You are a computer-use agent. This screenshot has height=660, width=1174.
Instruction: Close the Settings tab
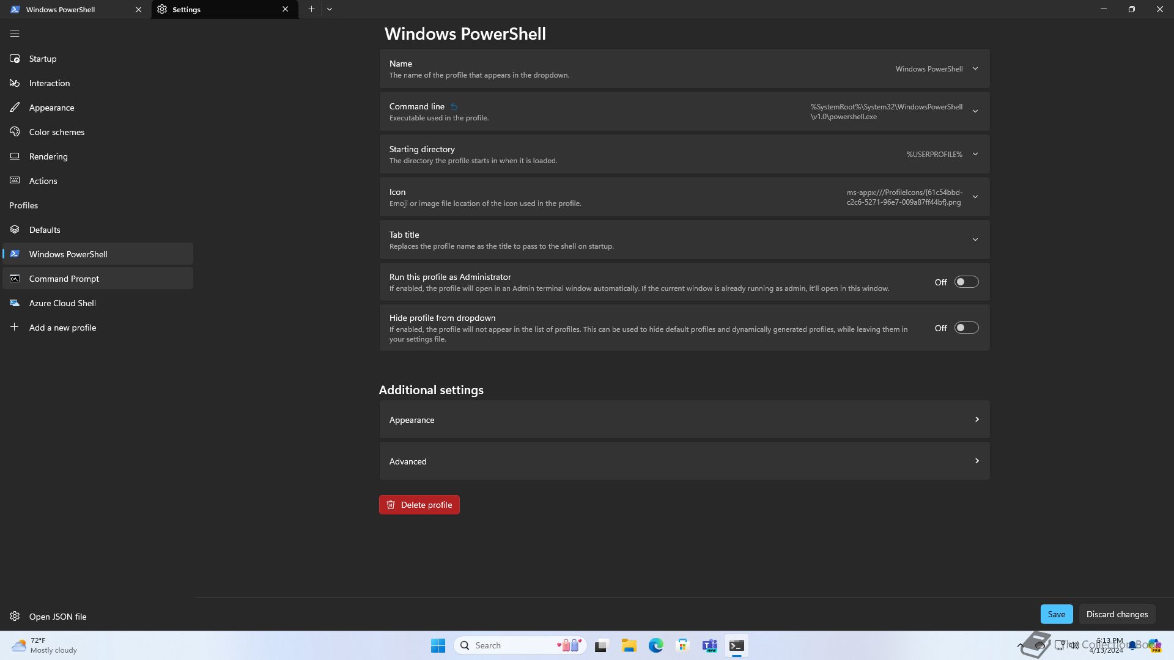285,9
